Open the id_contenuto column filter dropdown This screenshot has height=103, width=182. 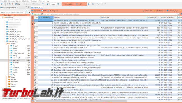[x=52, y=17]
